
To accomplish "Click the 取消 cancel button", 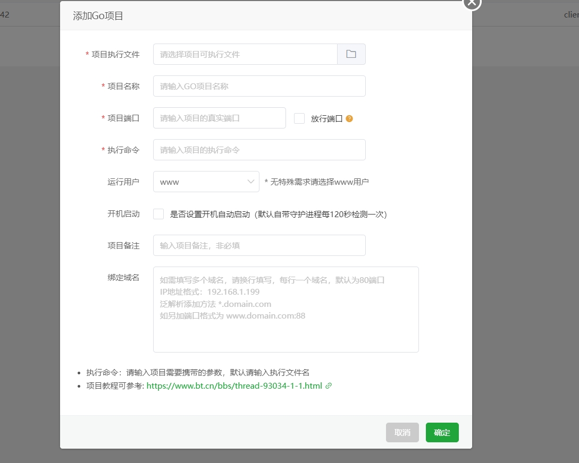I will pos(402,432).
